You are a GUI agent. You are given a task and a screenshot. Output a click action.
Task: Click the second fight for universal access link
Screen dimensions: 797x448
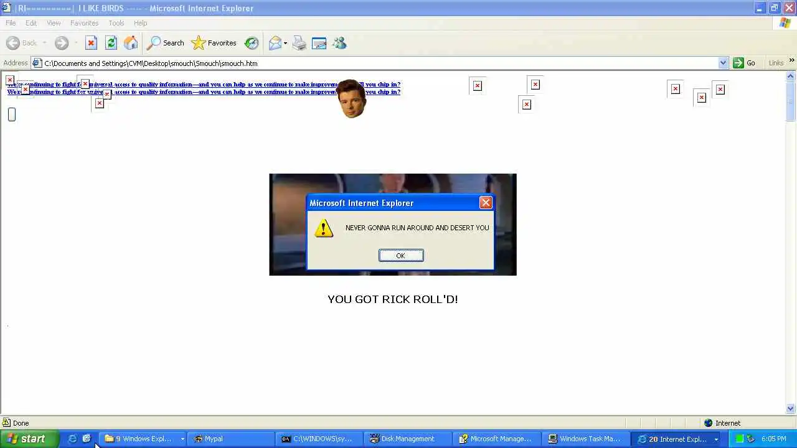[204, 92]
